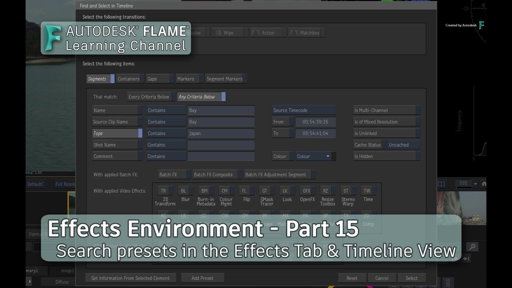The image size is (512, 288).
Task: Toggle the Shot Name criterion
Action: pos(117,145)
